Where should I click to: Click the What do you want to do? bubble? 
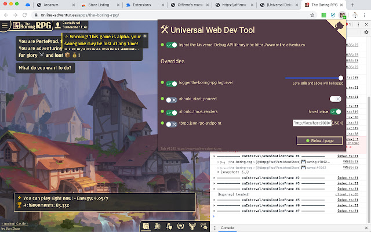(45, 68)
